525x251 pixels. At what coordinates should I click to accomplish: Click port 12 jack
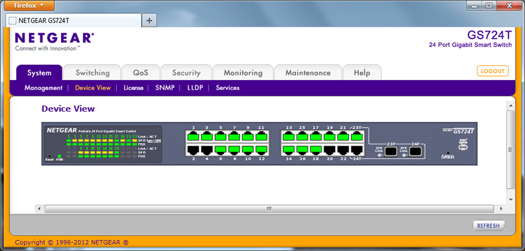(261, 150)
